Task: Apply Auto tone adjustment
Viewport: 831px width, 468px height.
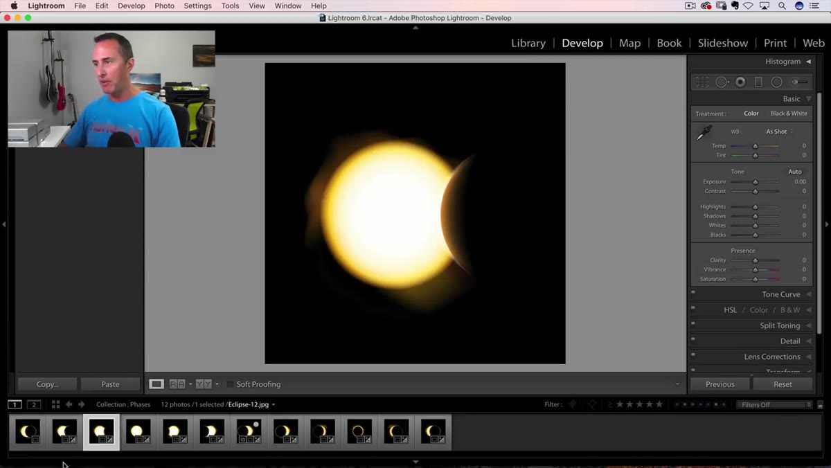Action: coord(795,172)
